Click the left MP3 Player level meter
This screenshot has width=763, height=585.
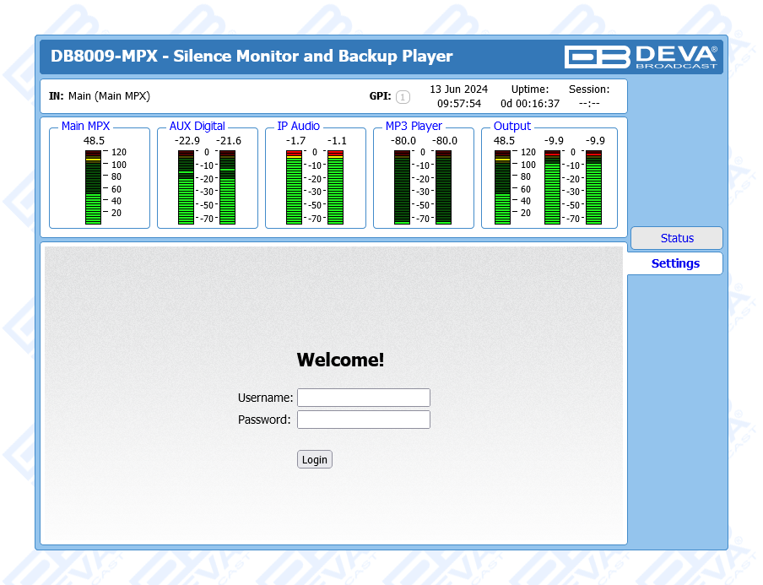coord(402,187)
